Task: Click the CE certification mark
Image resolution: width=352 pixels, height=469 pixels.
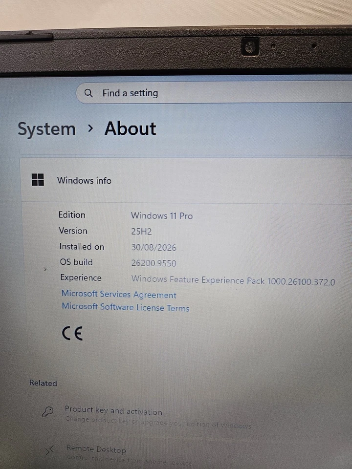Action: tap(72, 333)
